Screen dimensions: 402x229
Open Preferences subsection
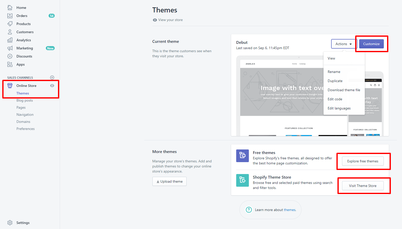coord(26,129)
